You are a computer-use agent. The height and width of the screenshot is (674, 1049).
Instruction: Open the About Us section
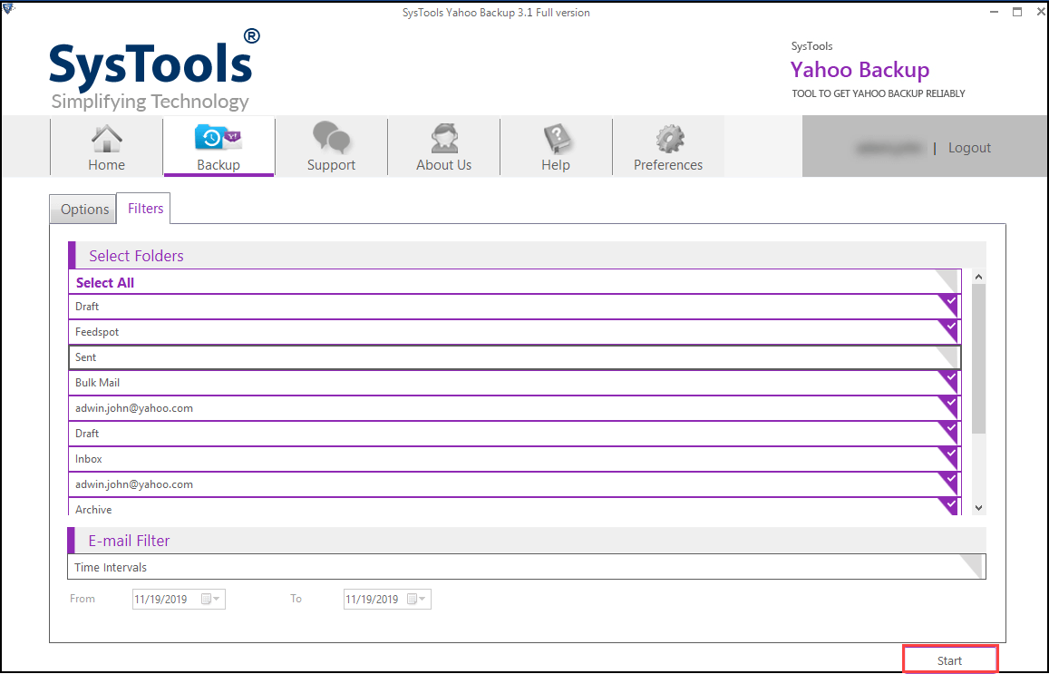coord(443,147)
